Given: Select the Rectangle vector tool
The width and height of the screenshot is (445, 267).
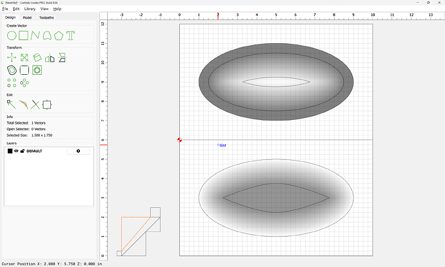Looking at the screenshot, I should click(x=24, y=35).
